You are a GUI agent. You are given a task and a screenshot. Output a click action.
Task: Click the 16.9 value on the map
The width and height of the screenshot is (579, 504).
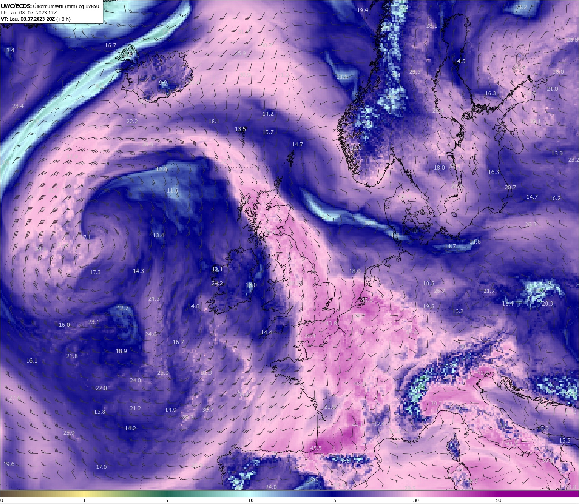tap(557, 153)
